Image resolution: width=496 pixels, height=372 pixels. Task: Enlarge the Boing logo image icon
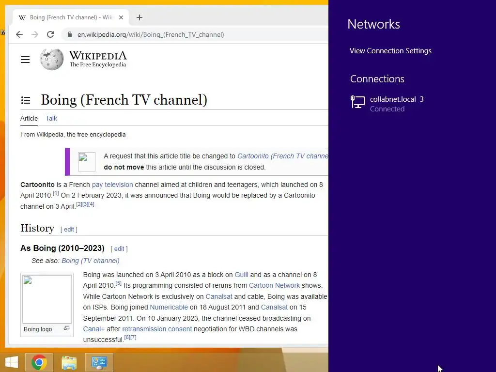click(66, 328)
